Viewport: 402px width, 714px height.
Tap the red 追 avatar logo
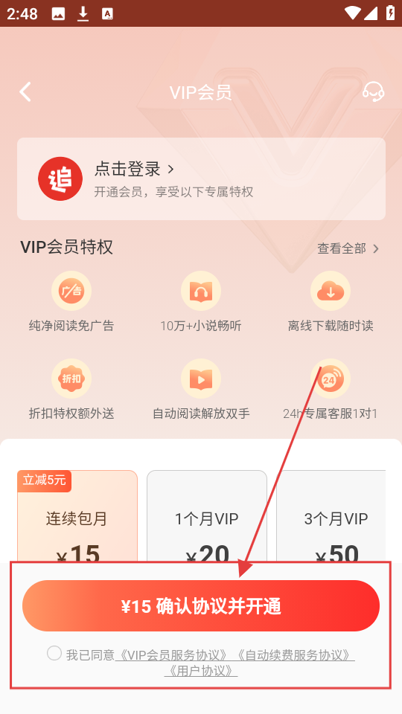(x=60, y=178)
